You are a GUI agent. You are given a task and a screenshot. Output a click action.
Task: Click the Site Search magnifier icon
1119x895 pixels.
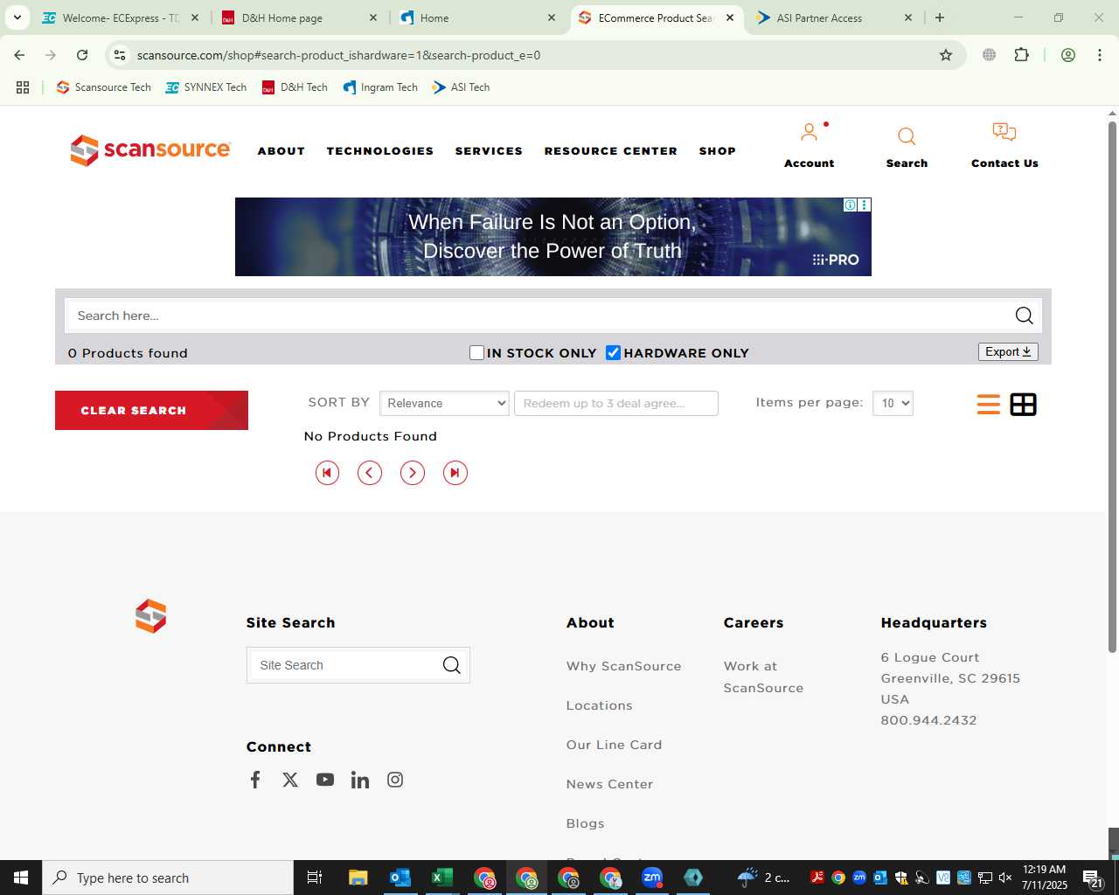point(451,665)
